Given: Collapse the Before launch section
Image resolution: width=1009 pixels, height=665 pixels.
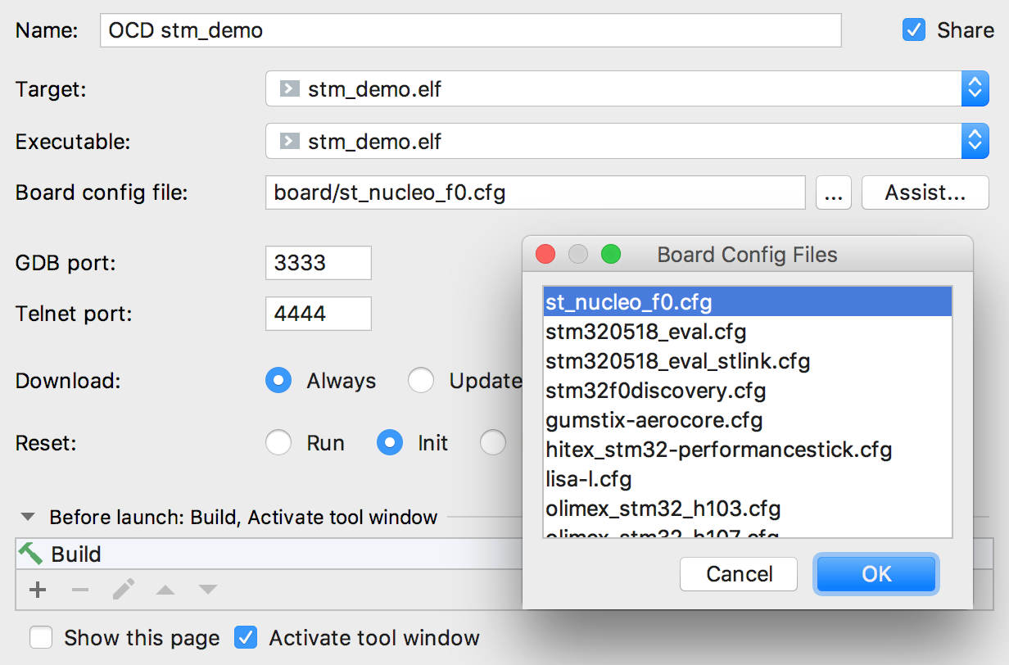Looking at the screenshot, I should (29, 518).
